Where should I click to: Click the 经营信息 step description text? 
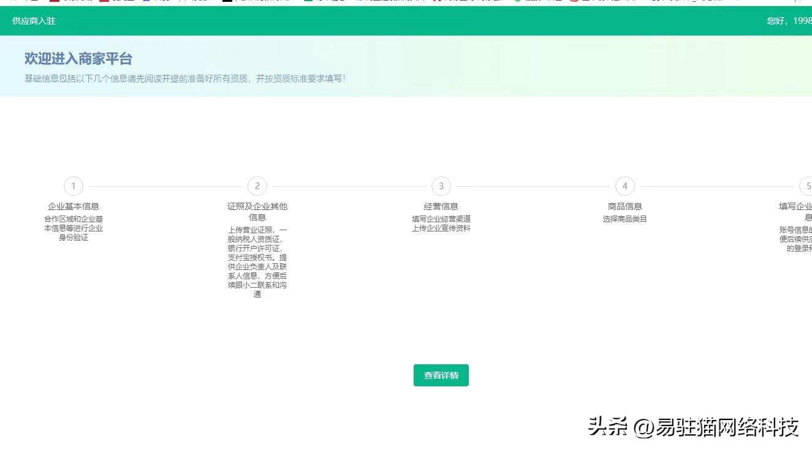pyautogui.click(x=441, y=223)
